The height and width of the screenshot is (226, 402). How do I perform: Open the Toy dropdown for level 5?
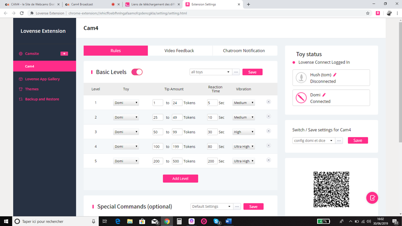pos(126,161)
